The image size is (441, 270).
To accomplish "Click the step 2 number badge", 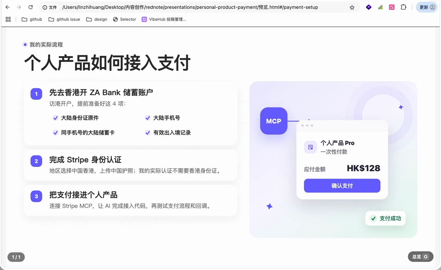I will [36, 161].
